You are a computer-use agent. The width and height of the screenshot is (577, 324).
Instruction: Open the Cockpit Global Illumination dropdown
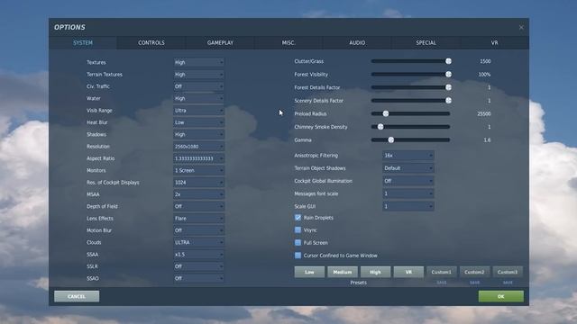[408, 181]
